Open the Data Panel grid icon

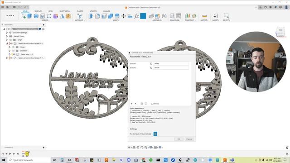[3, 7]
